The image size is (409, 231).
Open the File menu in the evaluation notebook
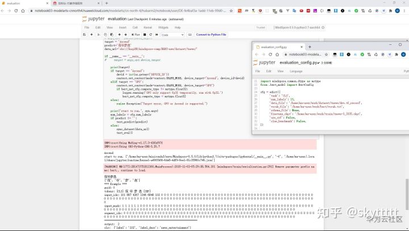(x=87, y=27)
